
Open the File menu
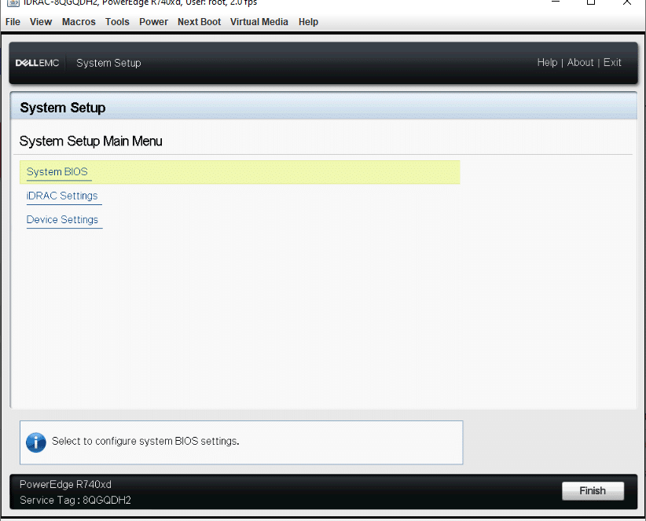pyautogui.click(x=13, y=22)
